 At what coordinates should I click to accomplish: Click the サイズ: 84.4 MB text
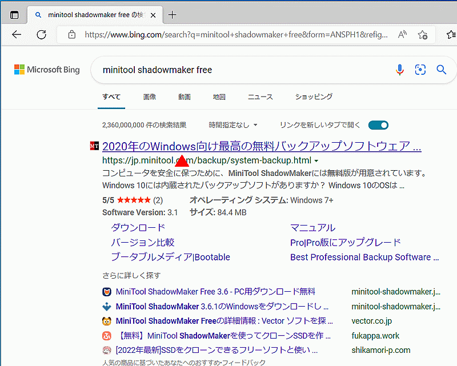218,212
